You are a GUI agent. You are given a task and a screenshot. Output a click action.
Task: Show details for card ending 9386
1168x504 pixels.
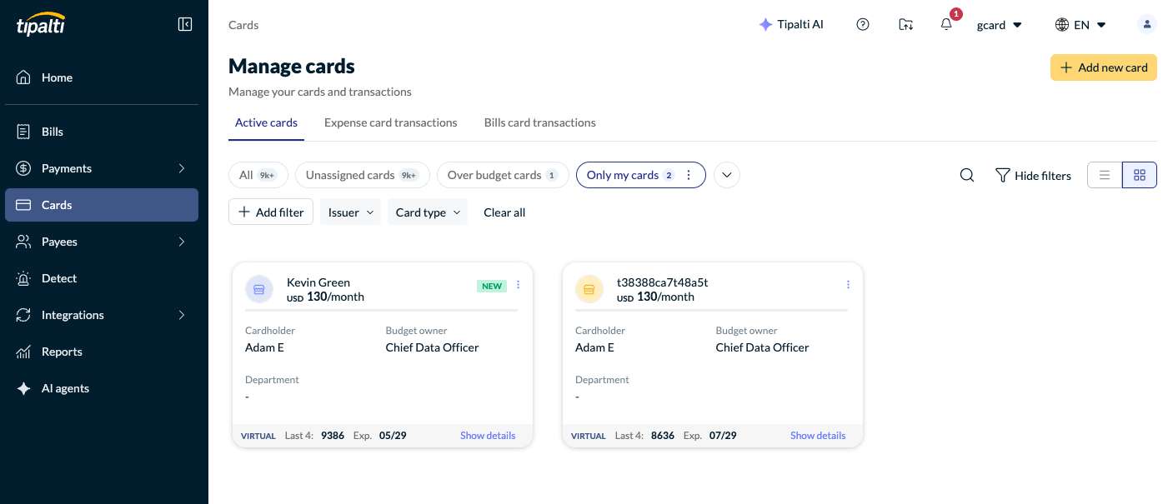click(488, 436)
